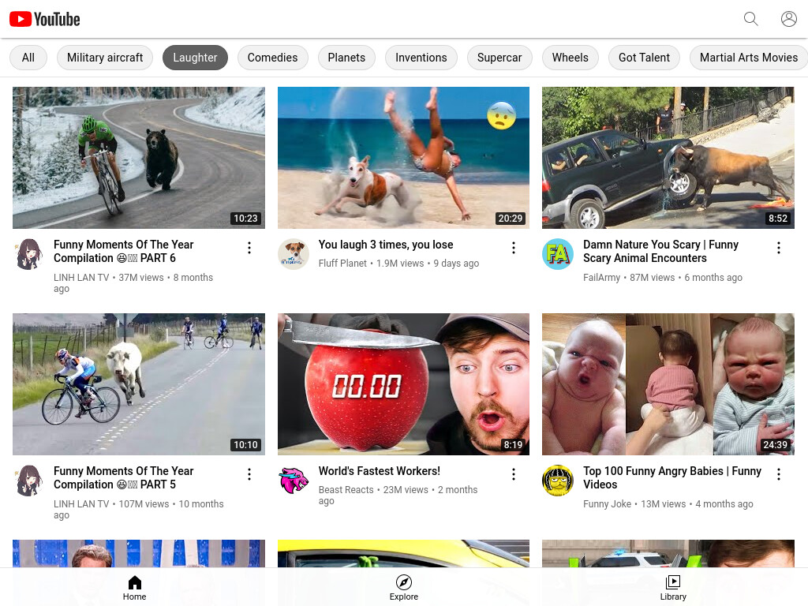
Task: Play the cyclist and cow thumbnail
Action: point(139,384)
